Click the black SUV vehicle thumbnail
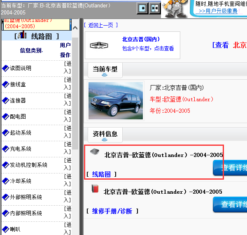This screenshot has width=247, height=235. (x=116, y=101)
